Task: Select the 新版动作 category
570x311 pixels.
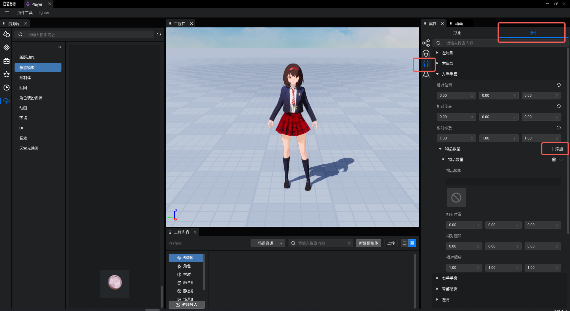Action: click(x=38, y=57)
